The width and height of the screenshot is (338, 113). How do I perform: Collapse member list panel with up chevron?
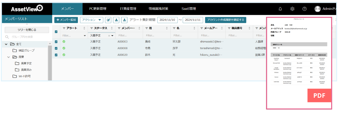27,24
